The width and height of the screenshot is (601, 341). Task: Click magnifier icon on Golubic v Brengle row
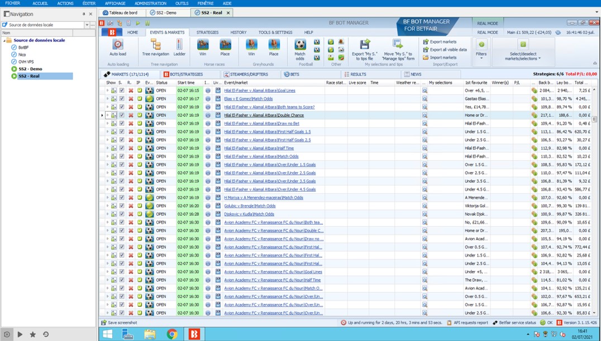pos(424,206)
